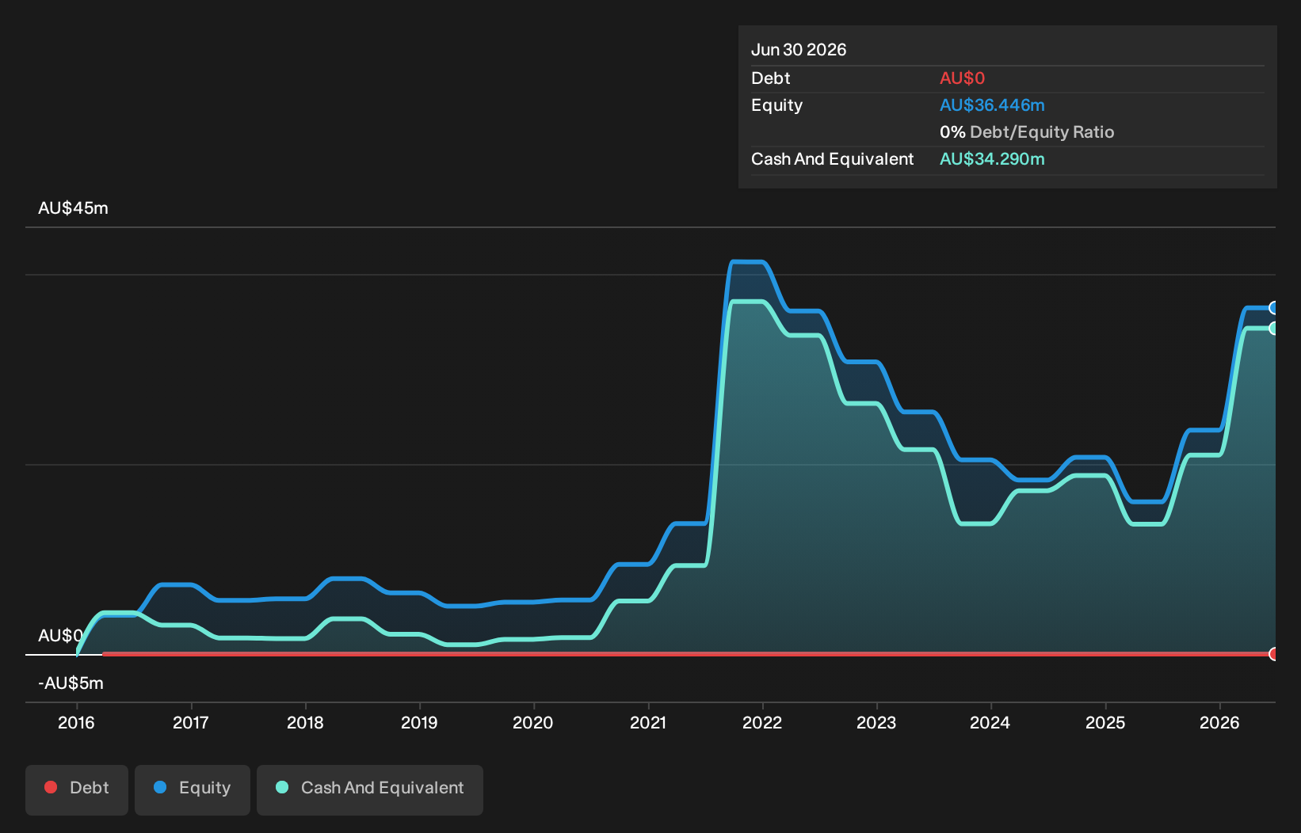
Task: Toggle the Cash And Equivalent legend button
Action: [x=370, y=789]
